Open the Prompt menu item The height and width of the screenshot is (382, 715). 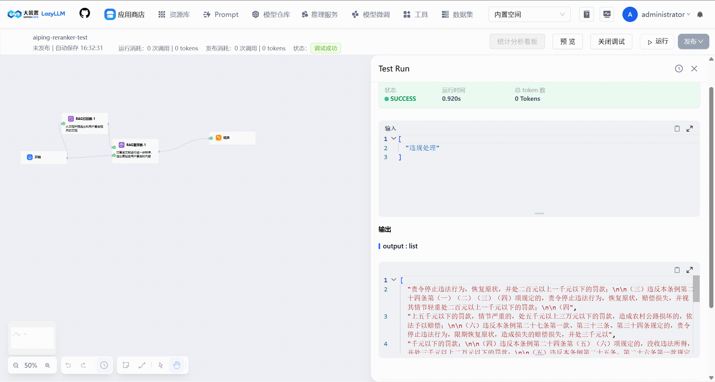click(221, 14)
